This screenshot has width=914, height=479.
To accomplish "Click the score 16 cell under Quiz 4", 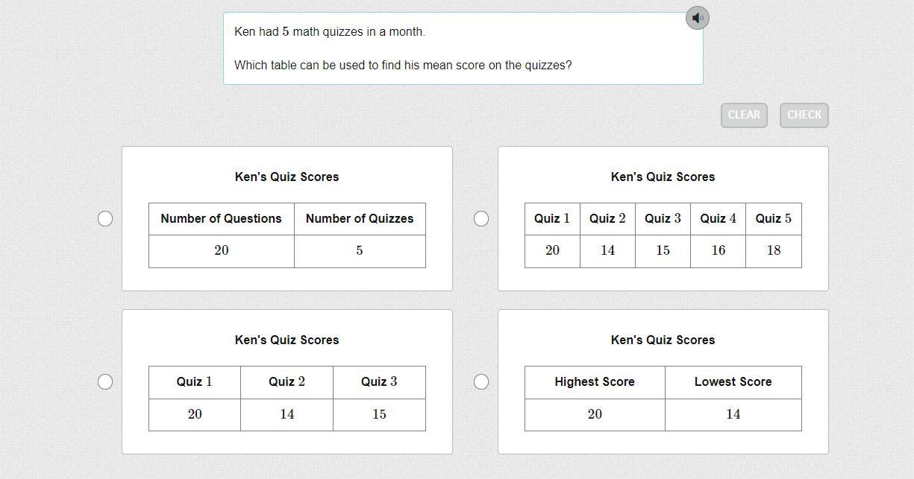I will coord(718,250).
